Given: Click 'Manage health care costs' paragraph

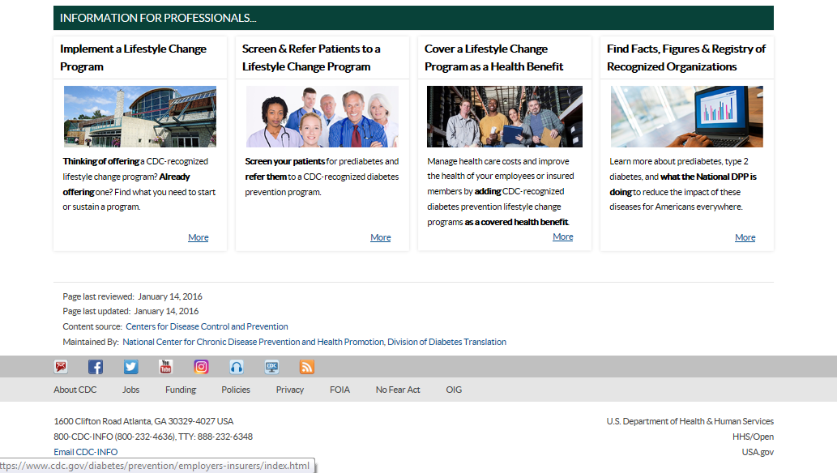Looking at the screenshot, I should tap(501, 191).
